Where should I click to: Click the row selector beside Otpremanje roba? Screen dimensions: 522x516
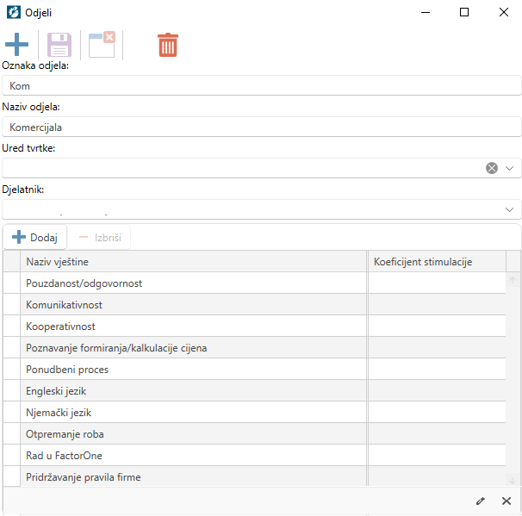click(x=12, y=434)
